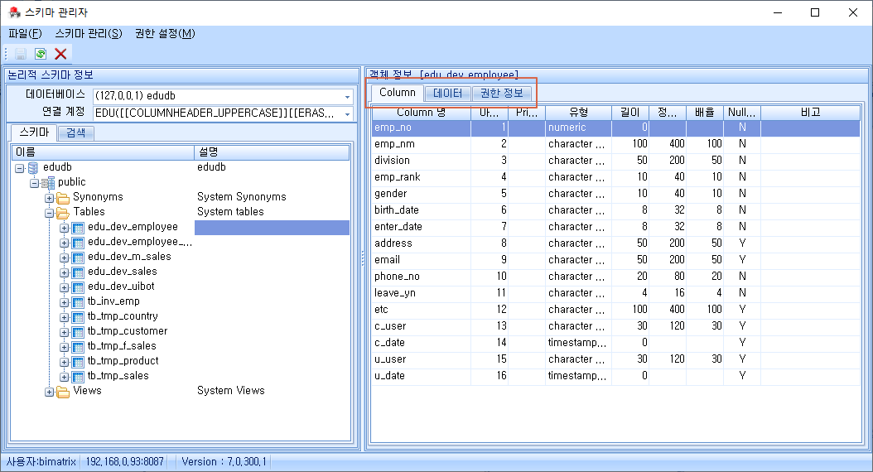Select the u_date column row
The height and width of the screenshot is (472, 873).
pyautogui.click(x=615, y=376)
